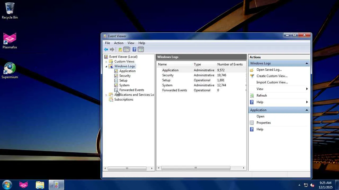The height and width of the screenshot is (190, 339).
Task: Select Subscriptions label in the tree
Action: tap(124, 99)
